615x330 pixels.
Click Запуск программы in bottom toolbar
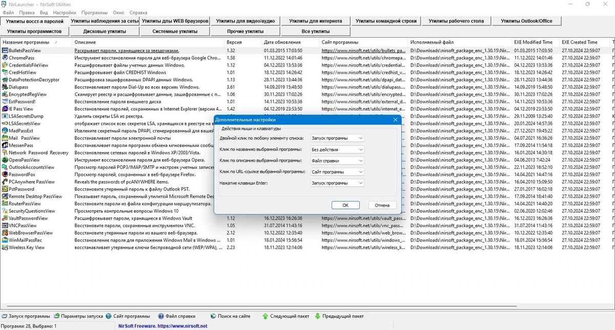pos(26,316)
